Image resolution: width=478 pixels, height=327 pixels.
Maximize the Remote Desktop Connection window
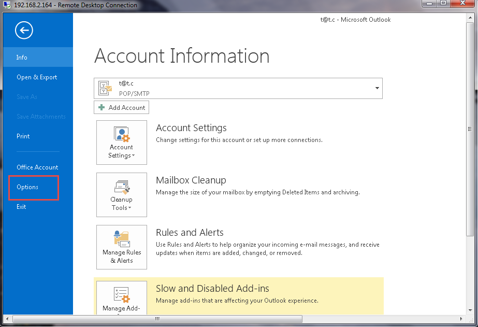pyautogui.click(x=443, y=3)
